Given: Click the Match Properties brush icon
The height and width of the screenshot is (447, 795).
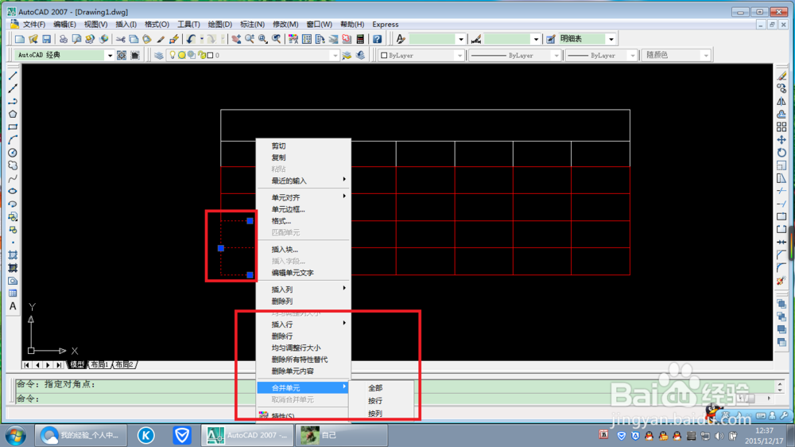Looking at the screenshot, I should point(161,39).
